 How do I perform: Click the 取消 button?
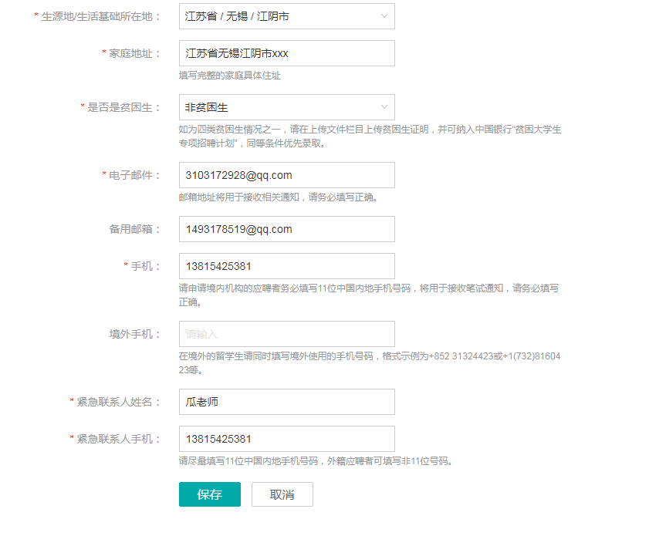click(x=282, y=494)
